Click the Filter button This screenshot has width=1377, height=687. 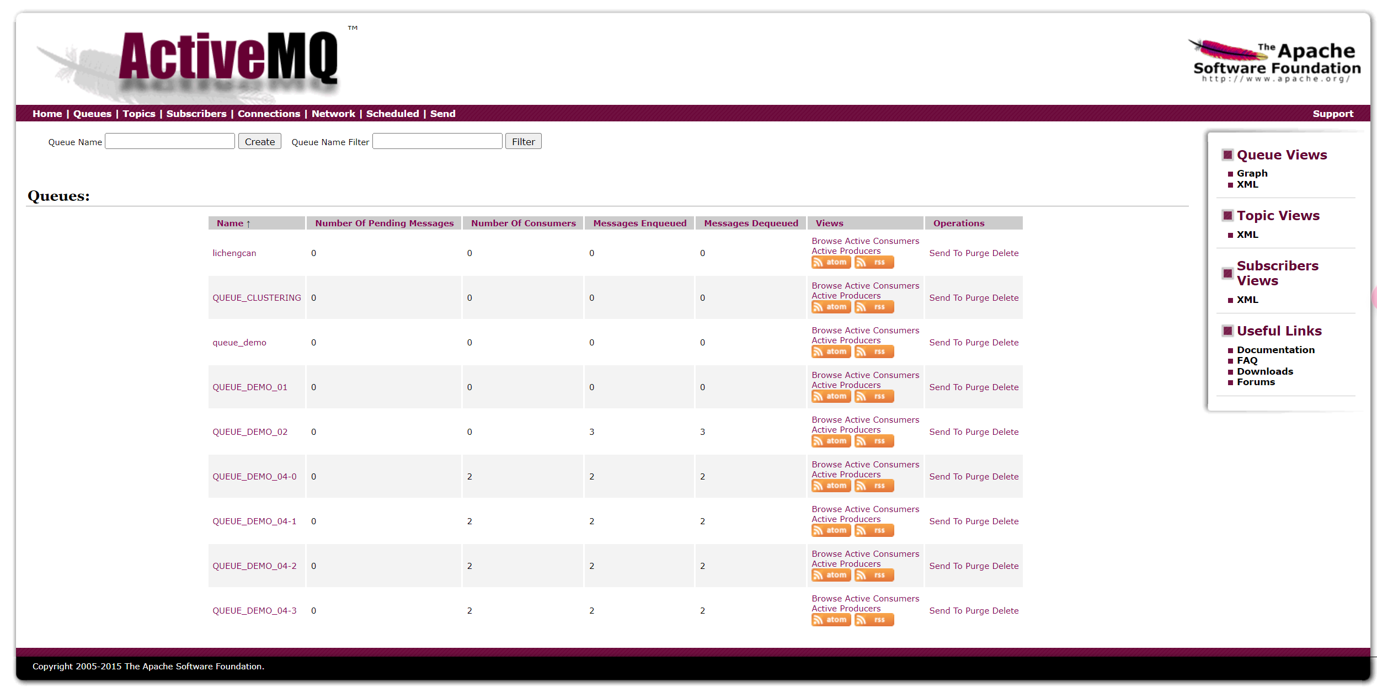(x=523, y=142)
